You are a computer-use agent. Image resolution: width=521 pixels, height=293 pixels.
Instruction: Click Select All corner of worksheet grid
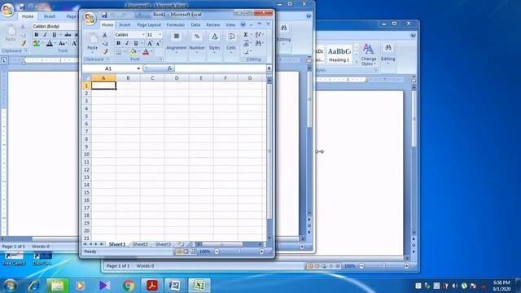tap(87, 78)
